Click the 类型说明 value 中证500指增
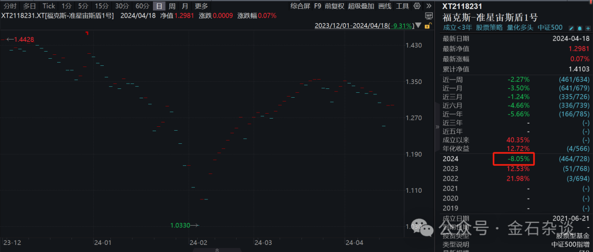Screen dimensions: 593x252 click(572, 245)
